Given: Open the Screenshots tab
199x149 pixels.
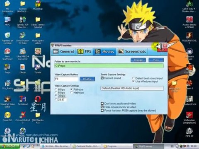Looking at the screenshot, I should click(132, 52).
